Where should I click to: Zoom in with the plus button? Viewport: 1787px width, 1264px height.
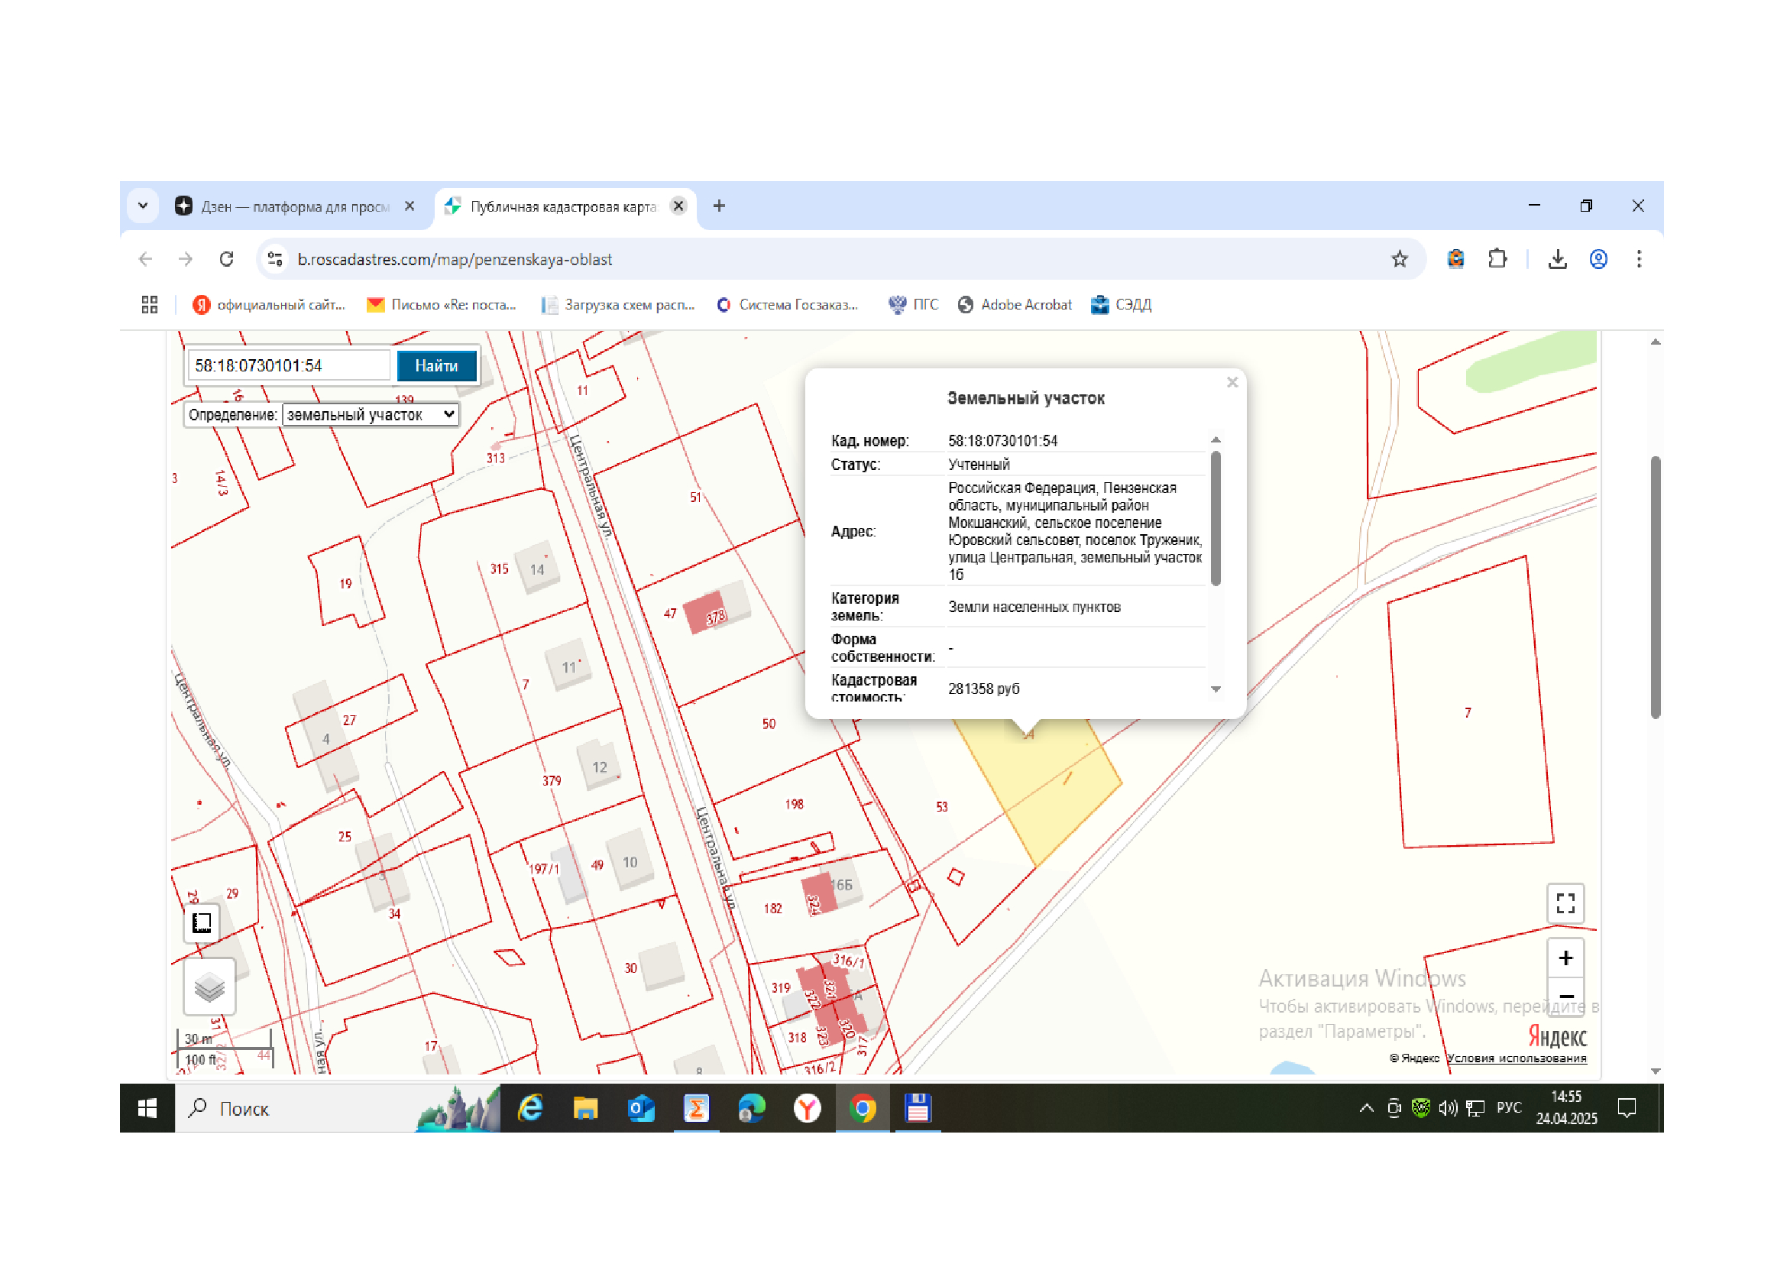tap(1565, 958)
